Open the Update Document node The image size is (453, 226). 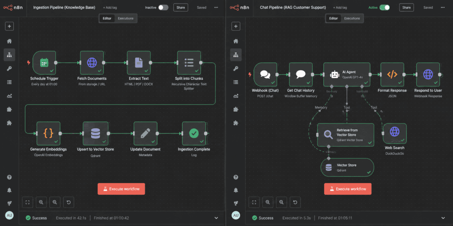point(146,133)
